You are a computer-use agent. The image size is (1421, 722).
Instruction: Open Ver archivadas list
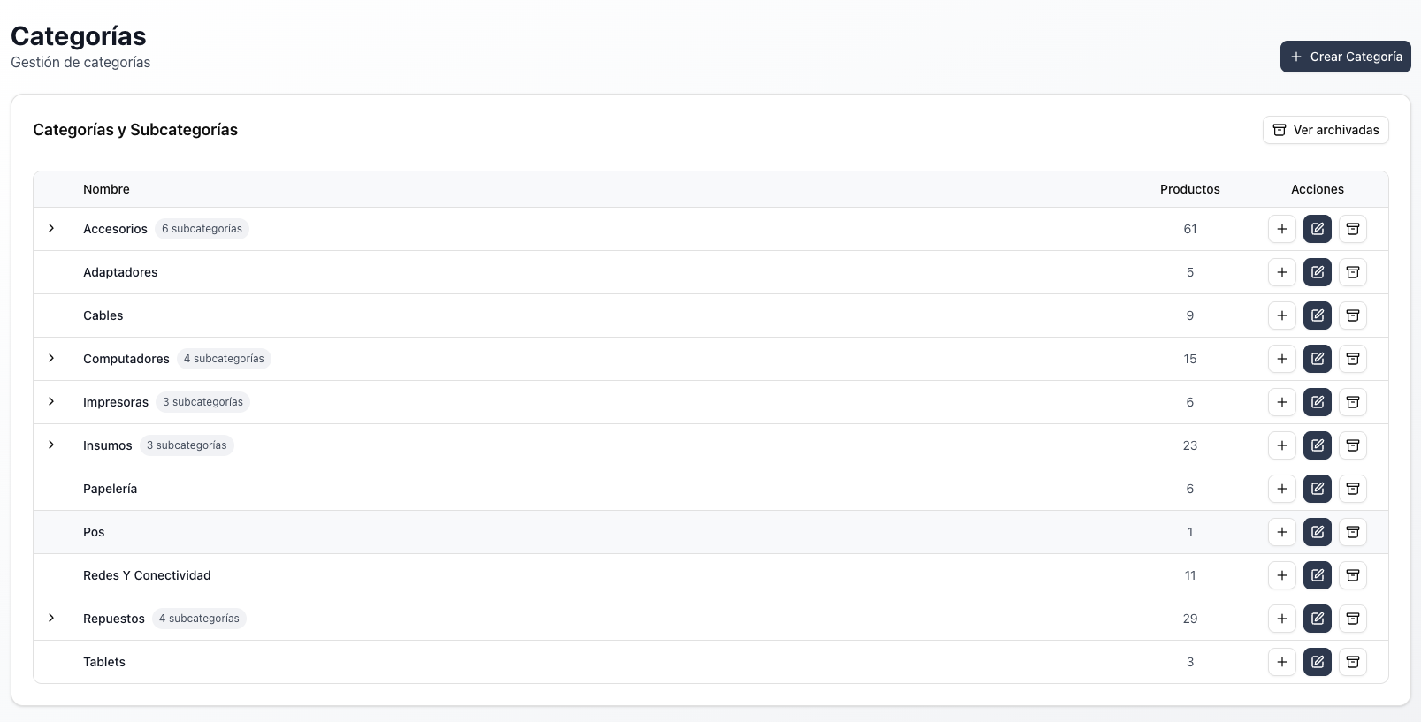point(1326,130)
